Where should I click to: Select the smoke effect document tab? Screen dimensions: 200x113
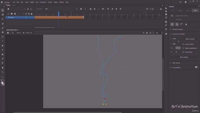pyautogui.click(x=12, y=30)
